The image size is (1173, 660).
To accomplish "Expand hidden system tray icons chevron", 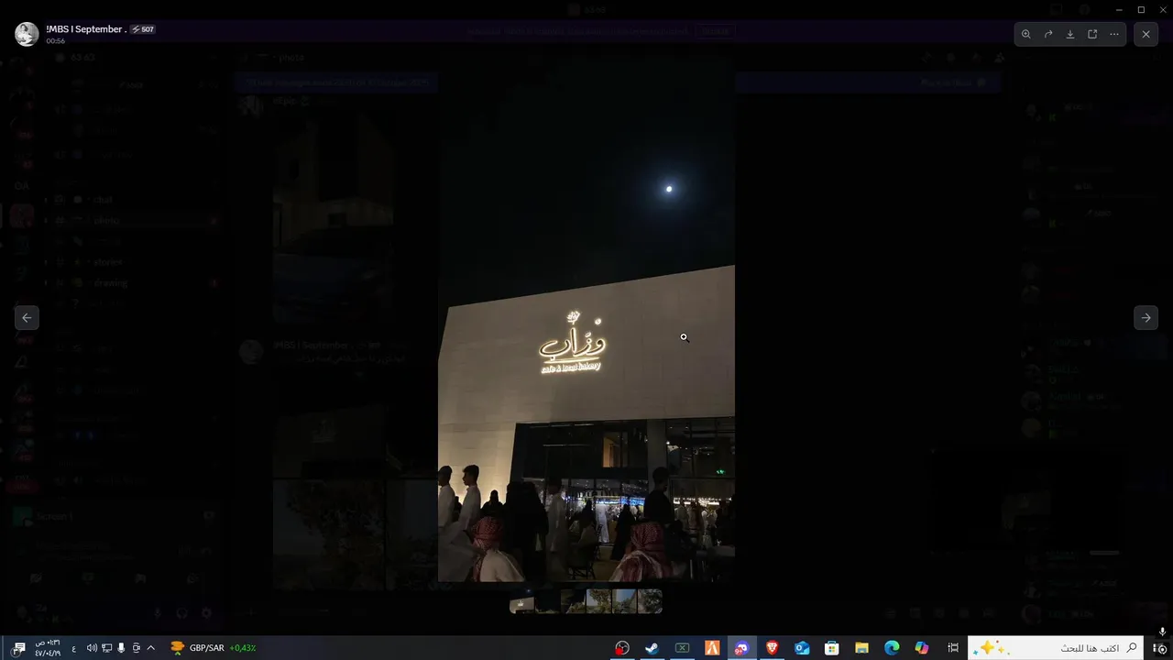I will click(x=150, y=648).
